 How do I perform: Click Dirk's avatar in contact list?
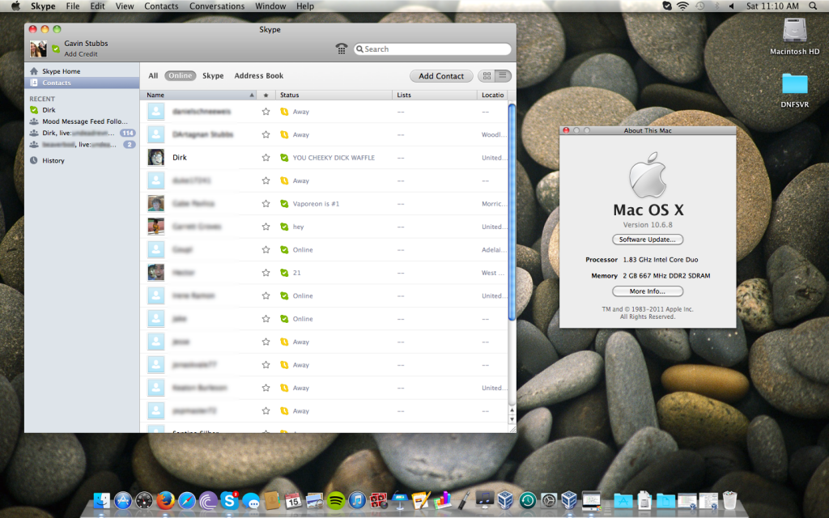pos(156,158)
